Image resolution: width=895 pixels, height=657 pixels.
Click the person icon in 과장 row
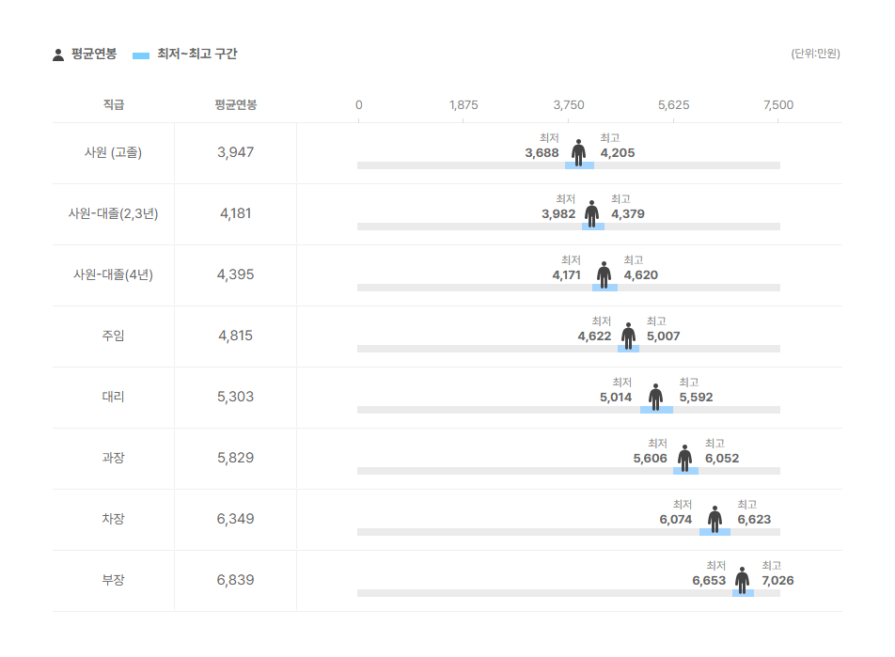coord(685,458)
